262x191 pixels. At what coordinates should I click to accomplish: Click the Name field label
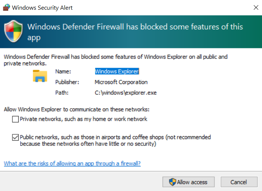(63, 71)
